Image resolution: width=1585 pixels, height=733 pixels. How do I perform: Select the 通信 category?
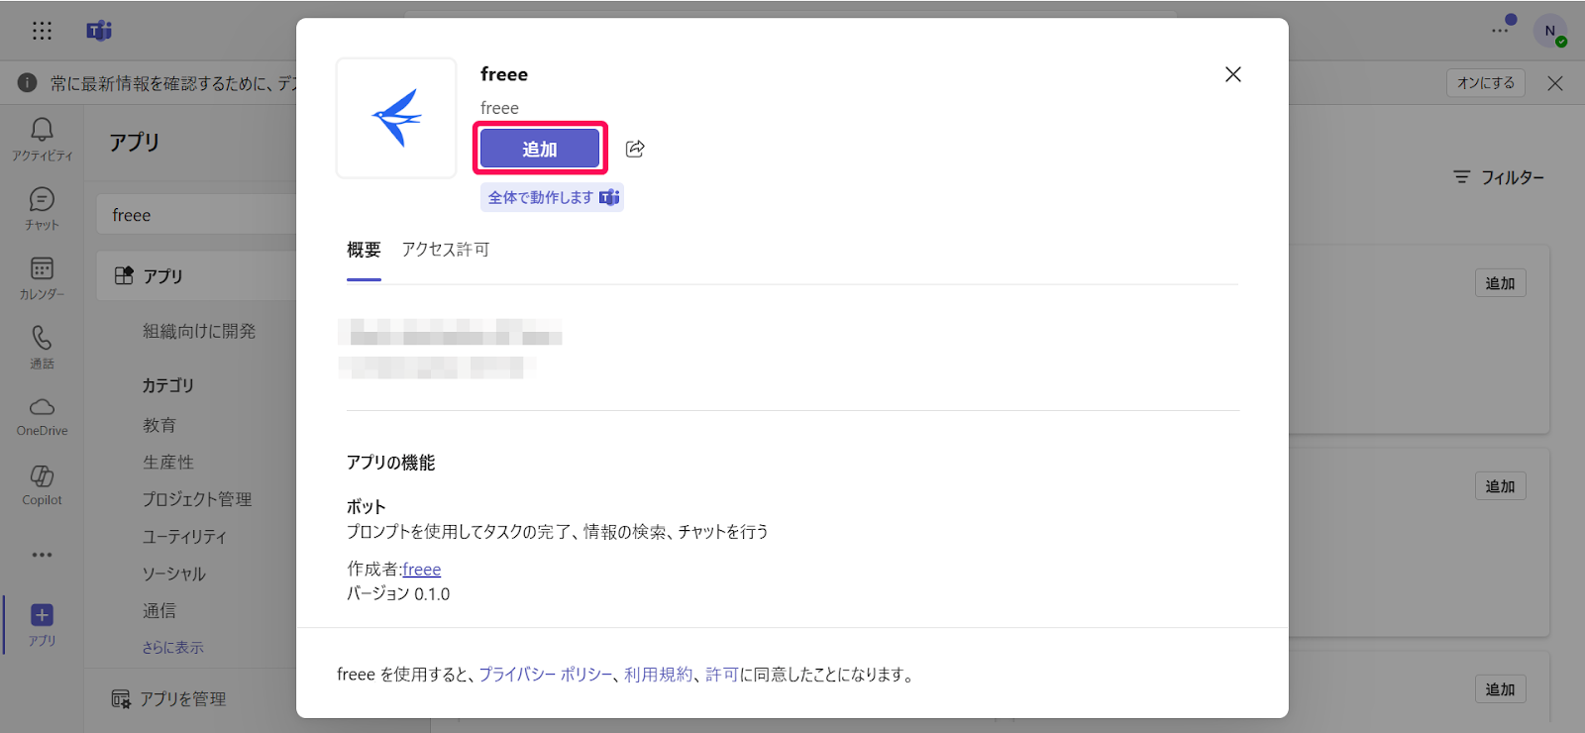[x=159, y=611]
